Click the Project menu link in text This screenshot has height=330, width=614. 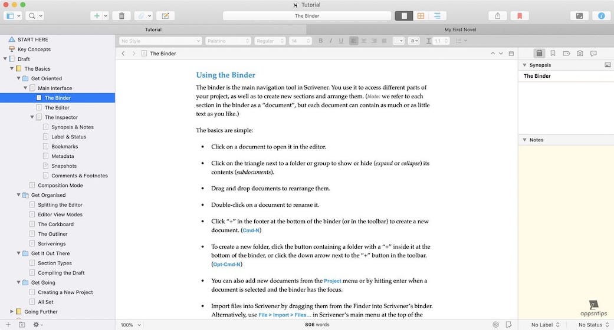point(332,281)
